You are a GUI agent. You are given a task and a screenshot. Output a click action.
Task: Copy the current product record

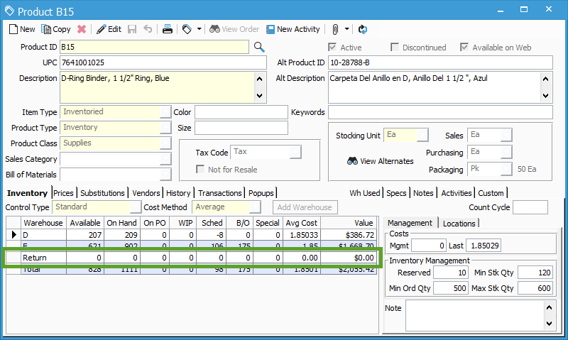(56, 29)
